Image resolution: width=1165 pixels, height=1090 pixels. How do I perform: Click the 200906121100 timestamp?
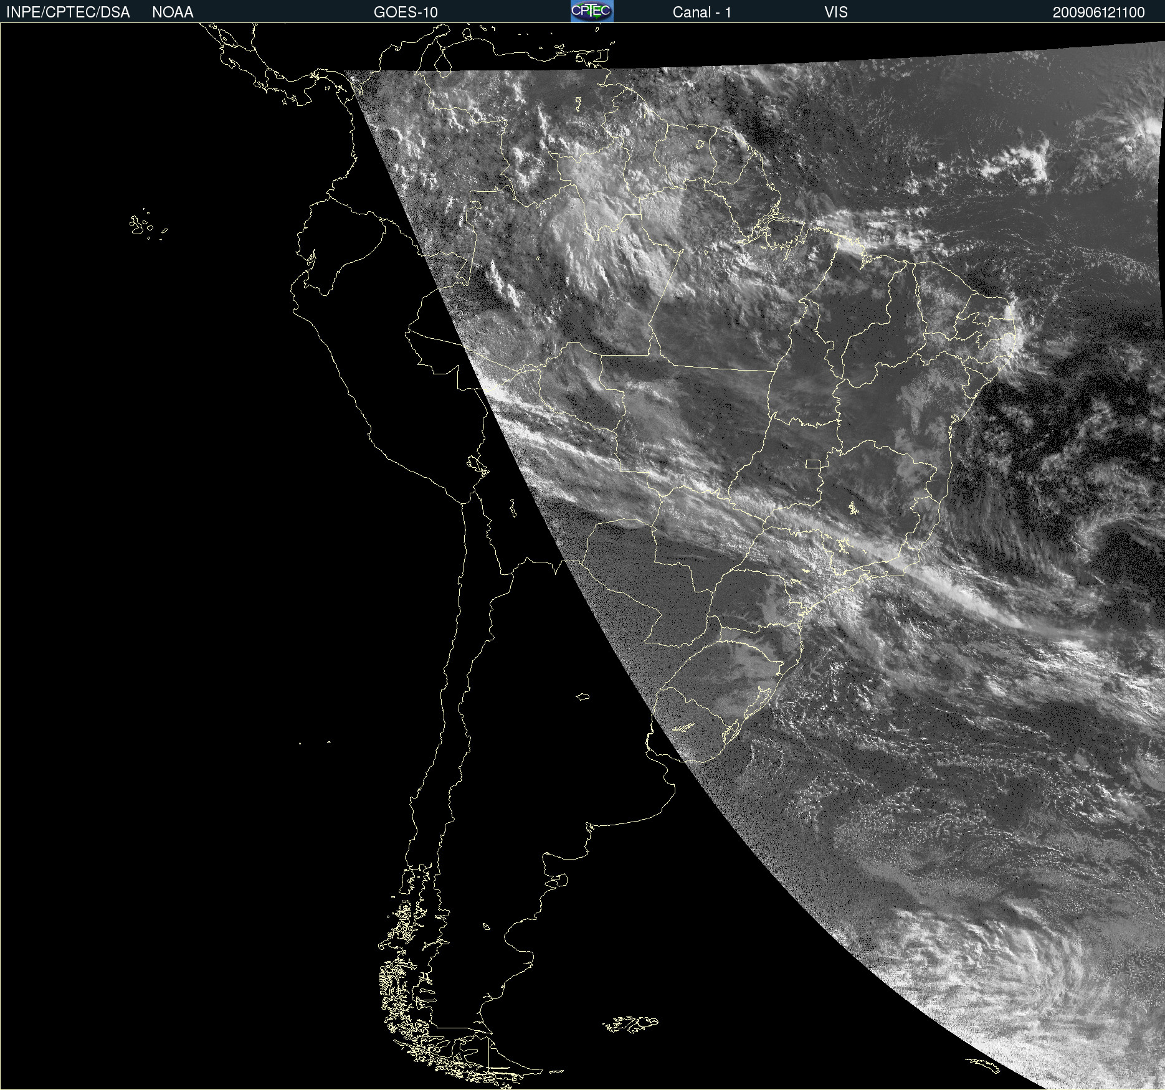pyautogui.click(x=1098, y=12)
